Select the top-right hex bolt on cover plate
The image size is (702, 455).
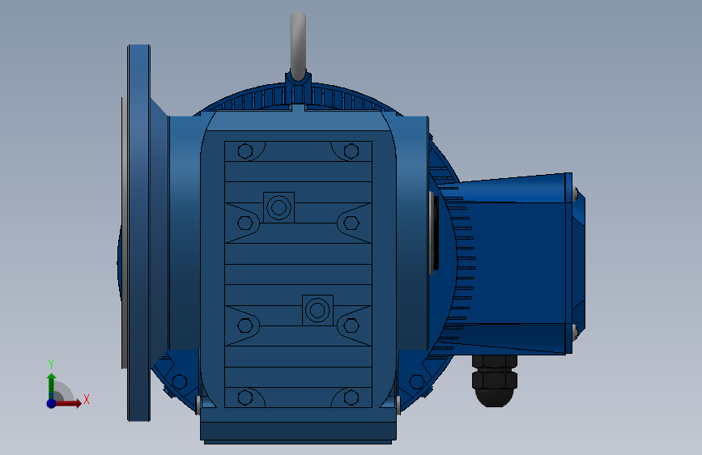pyautogui.click(x=351, y=151)
